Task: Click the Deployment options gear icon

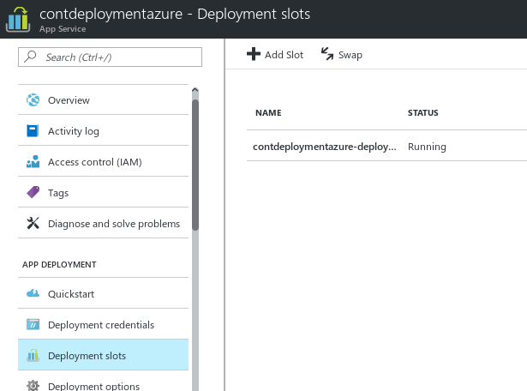Action: click(x=33, y=386)
